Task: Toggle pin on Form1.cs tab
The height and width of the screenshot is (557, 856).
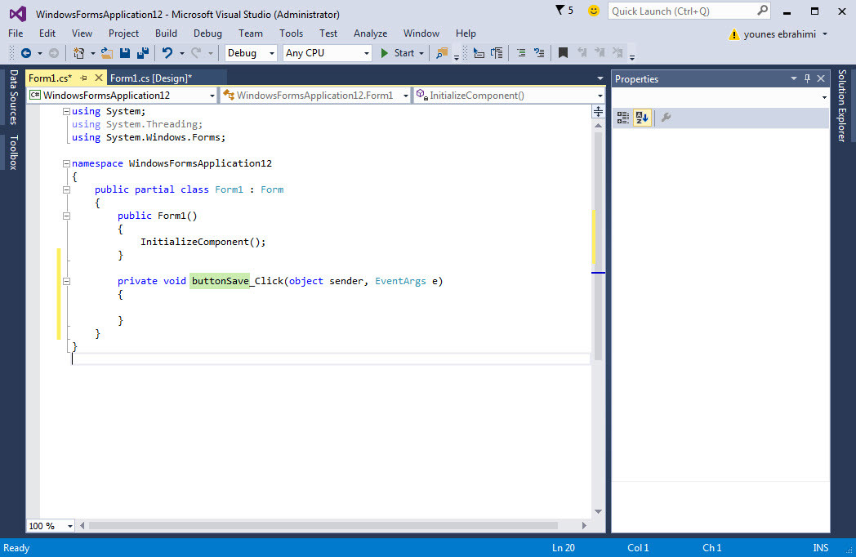Action: (83, 78)
